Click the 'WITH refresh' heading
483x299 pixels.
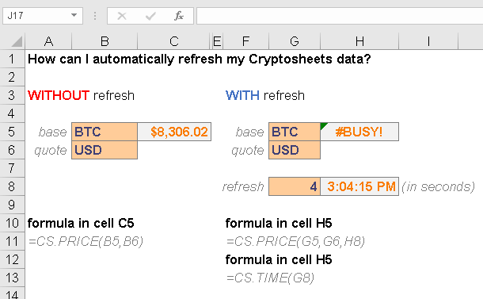tap(265, 95)
